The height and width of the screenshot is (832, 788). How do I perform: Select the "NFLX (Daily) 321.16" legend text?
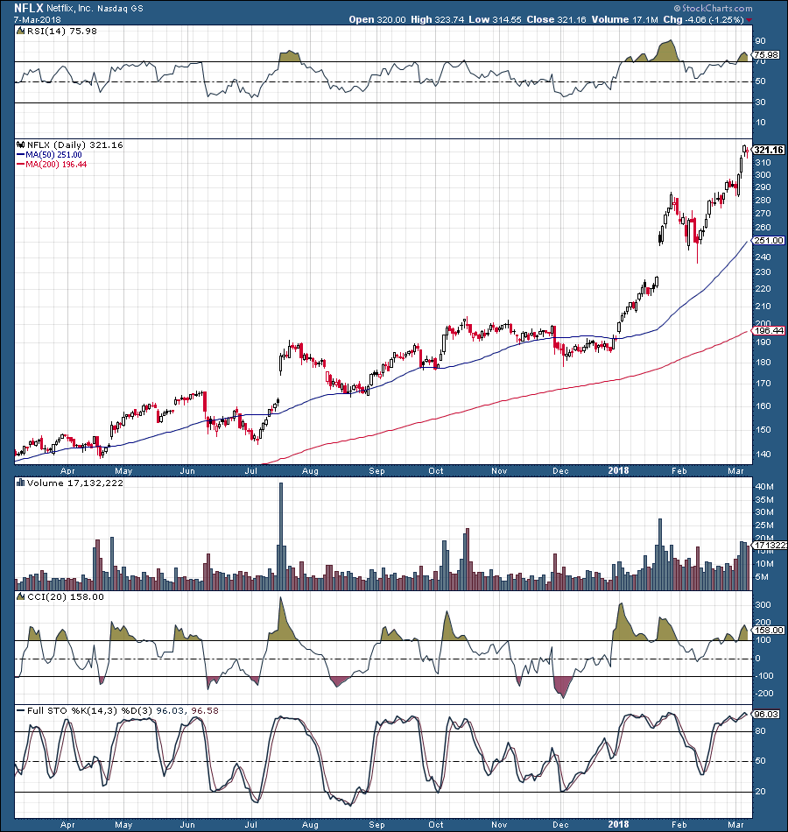(74, 145)
